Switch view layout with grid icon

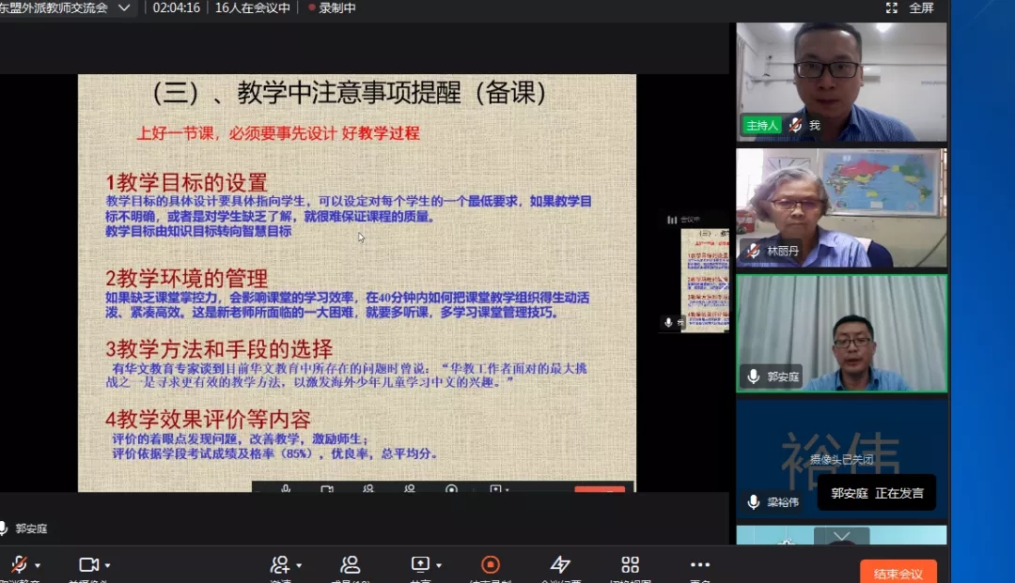click(630, 564)
